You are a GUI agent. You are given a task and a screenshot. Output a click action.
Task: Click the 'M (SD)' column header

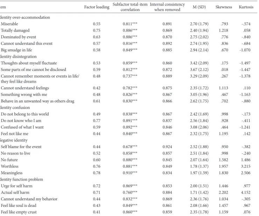199,7
